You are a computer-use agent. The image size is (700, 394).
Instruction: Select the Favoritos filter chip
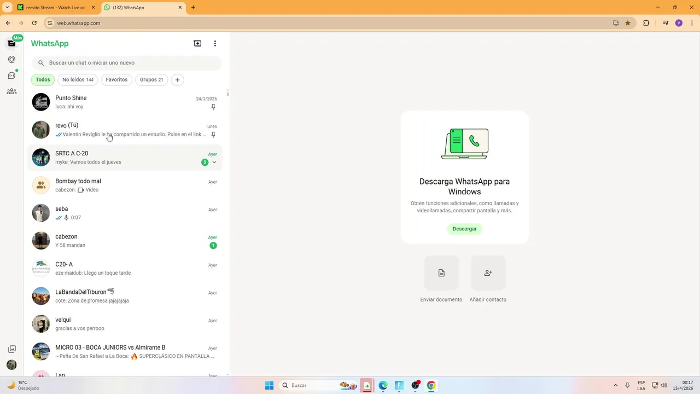tap(116, 80)
